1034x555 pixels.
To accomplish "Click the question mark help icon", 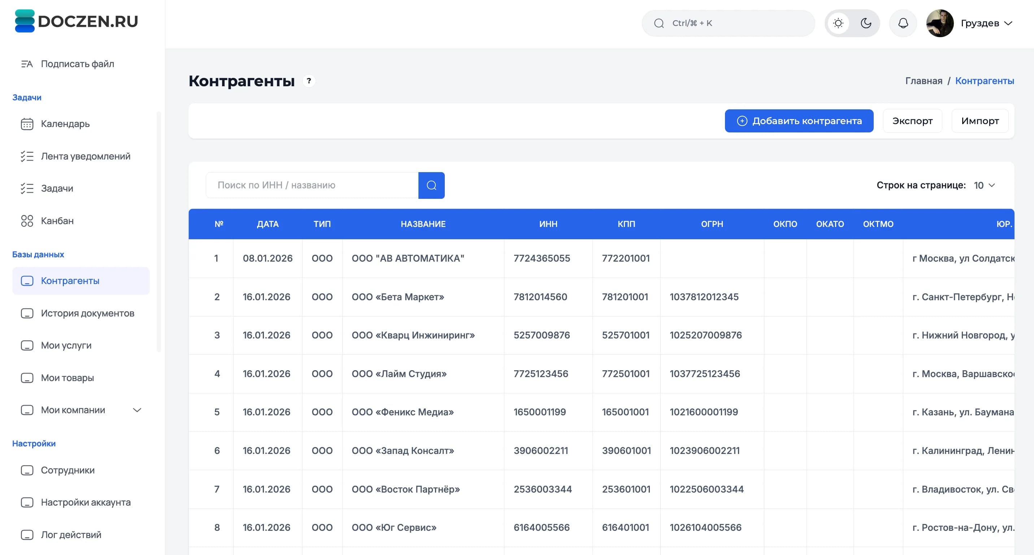I will click(x=309, y=81).
